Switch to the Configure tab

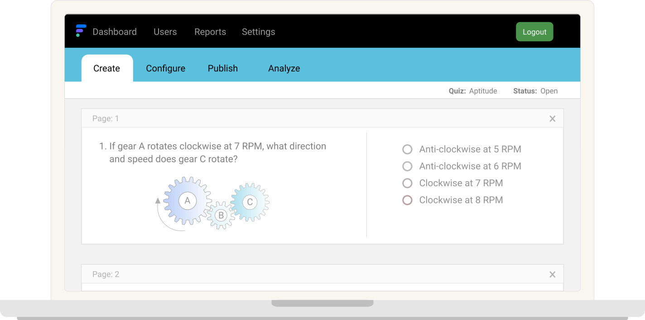[165, 68]
